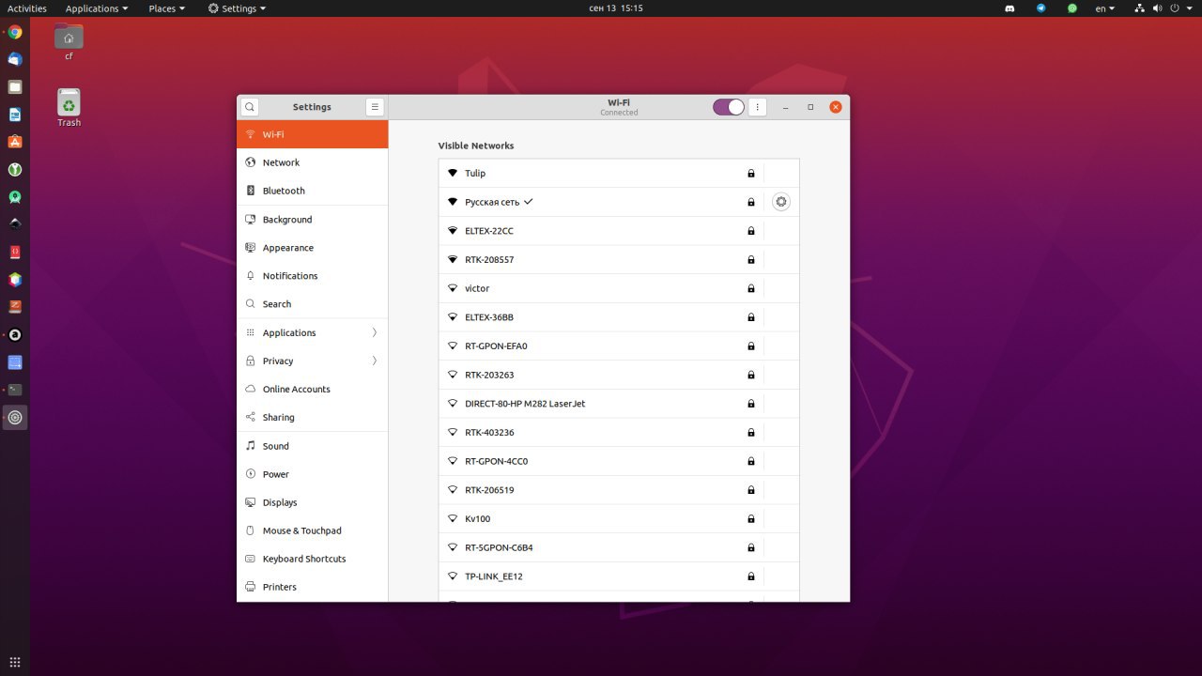
Task: Show applications grid in the dock
Action: tap(15, 662)
